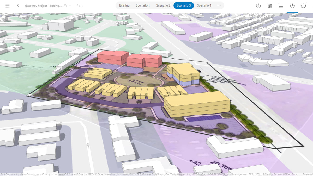Switch to the Scenario 2 tab
This screenshot has width=313, height=176.
point(163,5)
